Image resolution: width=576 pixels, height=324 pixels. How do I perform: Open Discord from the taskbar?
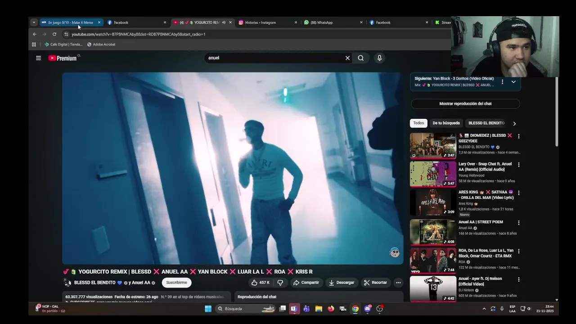(x=368, y=309)
